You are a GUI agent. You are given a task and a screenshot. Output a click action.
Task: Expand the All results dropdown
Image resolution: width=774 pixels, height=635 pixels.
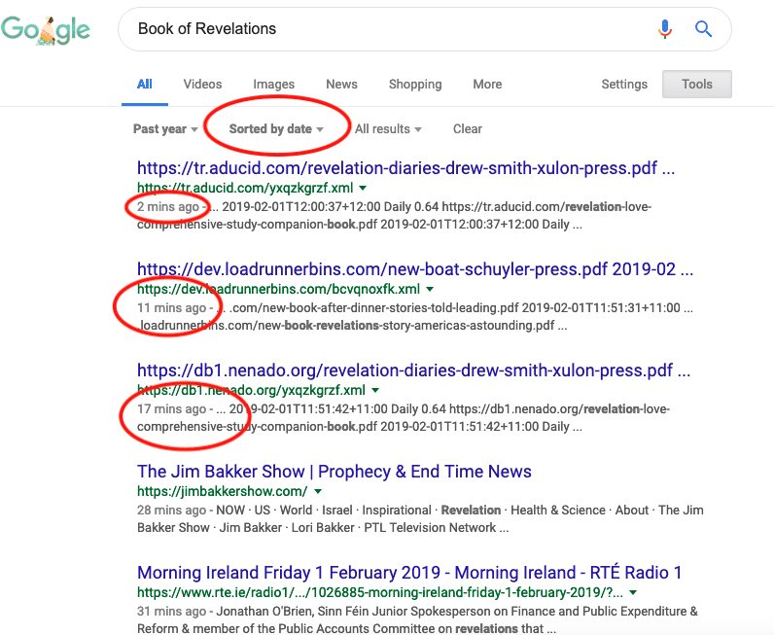[x=388, y=129]
